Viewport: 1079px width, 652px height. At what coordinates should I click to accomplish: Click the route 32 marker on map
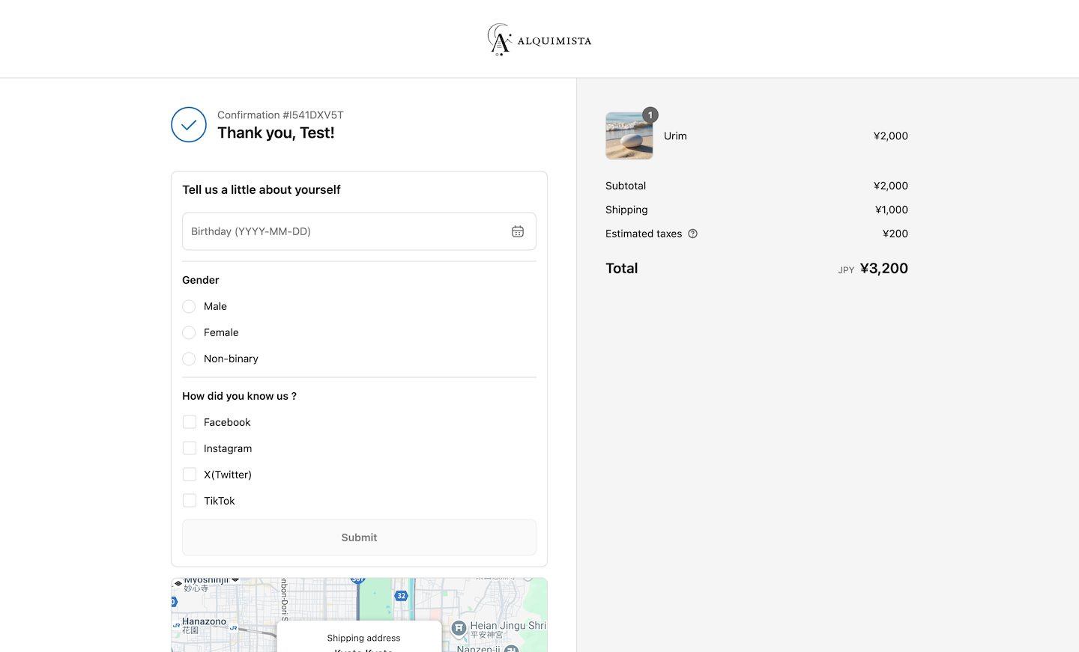402,596
